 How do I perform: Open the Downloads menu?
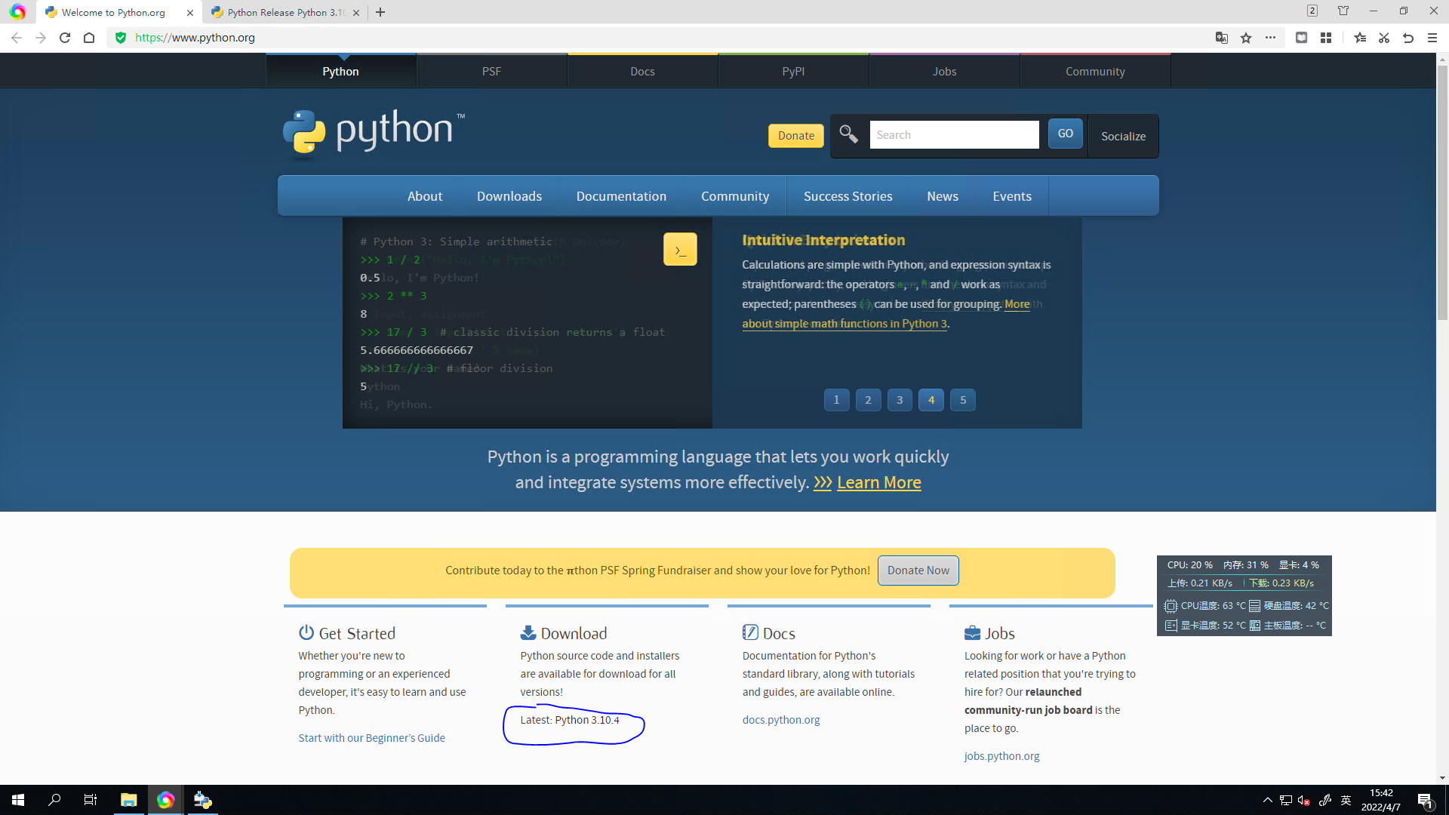(509, 196)
